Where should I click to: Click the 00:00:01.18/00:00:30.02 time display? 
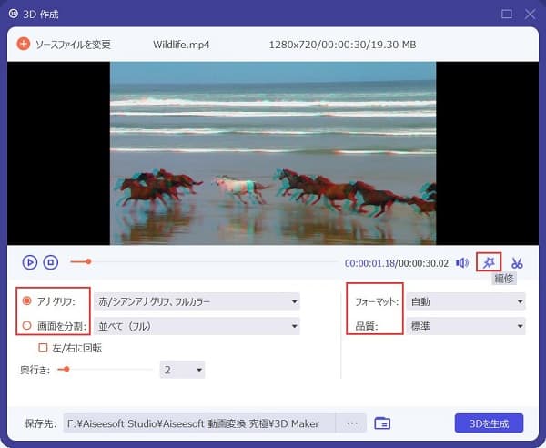click(x=397, y=263)
